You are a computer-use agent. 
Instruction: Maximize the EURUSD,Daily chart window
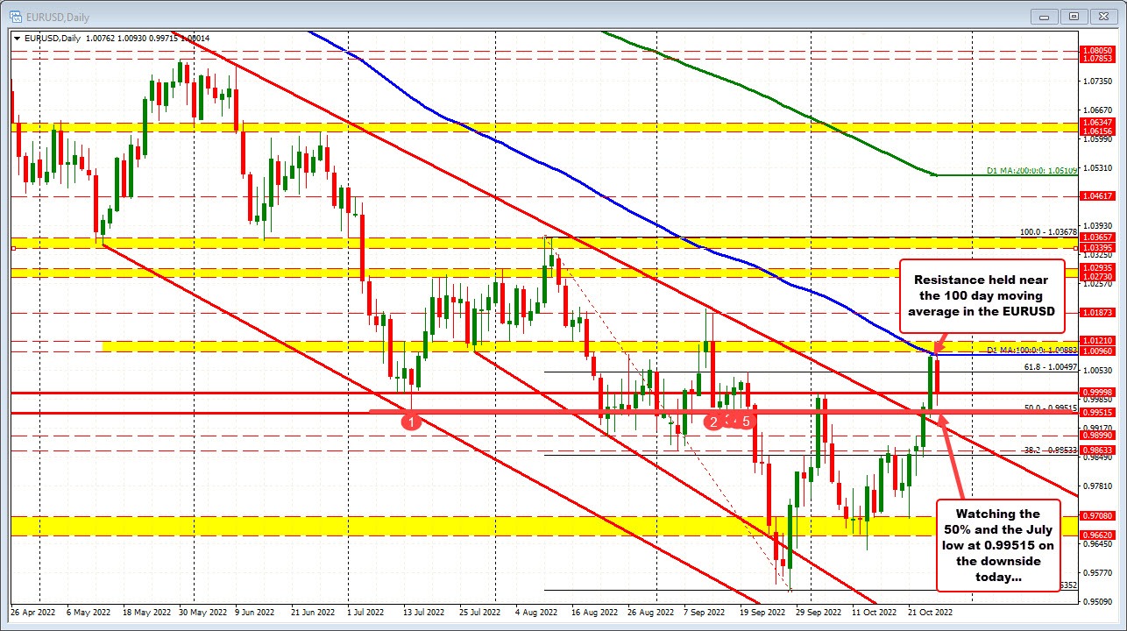click(x=1074, y=16)
